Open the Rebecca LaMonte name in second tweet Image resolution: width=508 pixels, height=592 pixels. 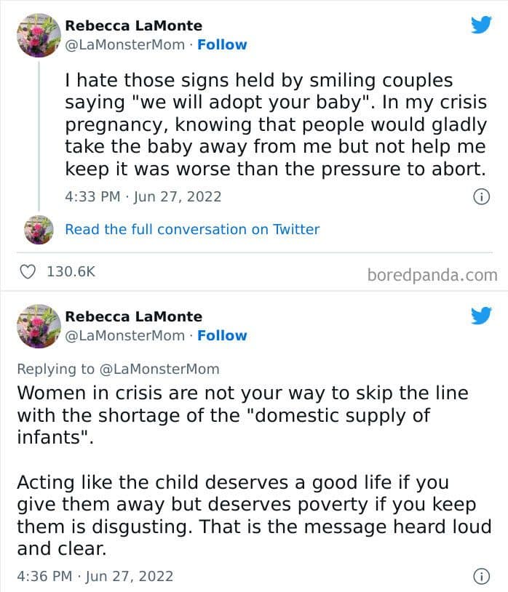(x=134, y=316)
